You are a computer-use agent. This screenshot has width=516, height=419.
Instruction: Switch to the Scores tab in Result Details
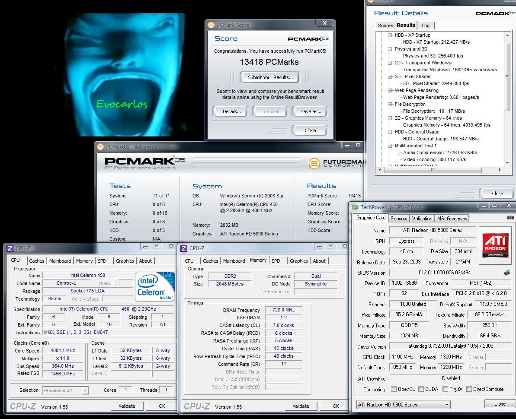[385, 25]
